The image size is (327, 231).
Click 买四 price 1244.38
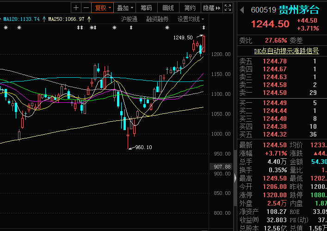click(275, 126)
